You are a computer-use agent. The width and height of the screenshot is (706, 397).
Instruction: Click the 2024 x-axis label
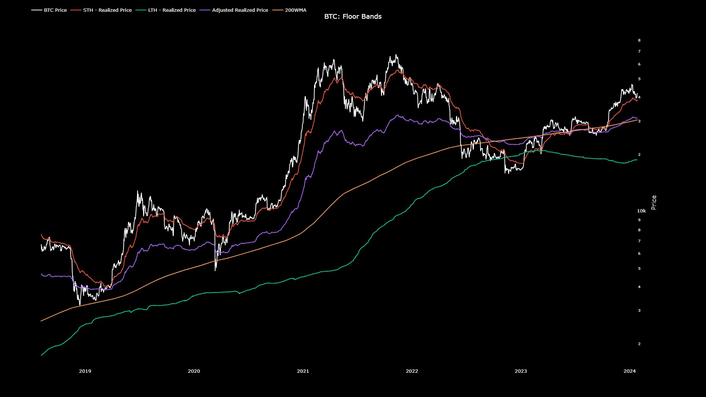[x=630, y=371]
